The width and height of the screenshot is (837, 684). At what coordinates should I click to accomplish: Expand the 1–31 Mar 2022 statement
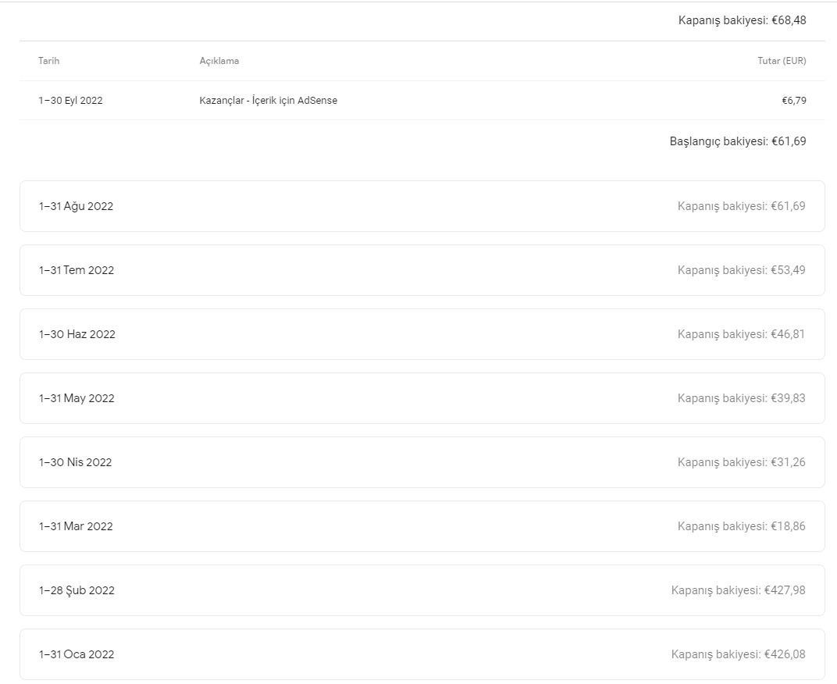[x=422, y=526]
